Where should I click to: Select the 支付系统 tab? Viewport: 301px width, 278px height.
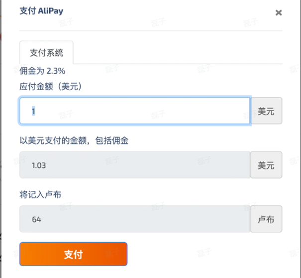[46, 52]
